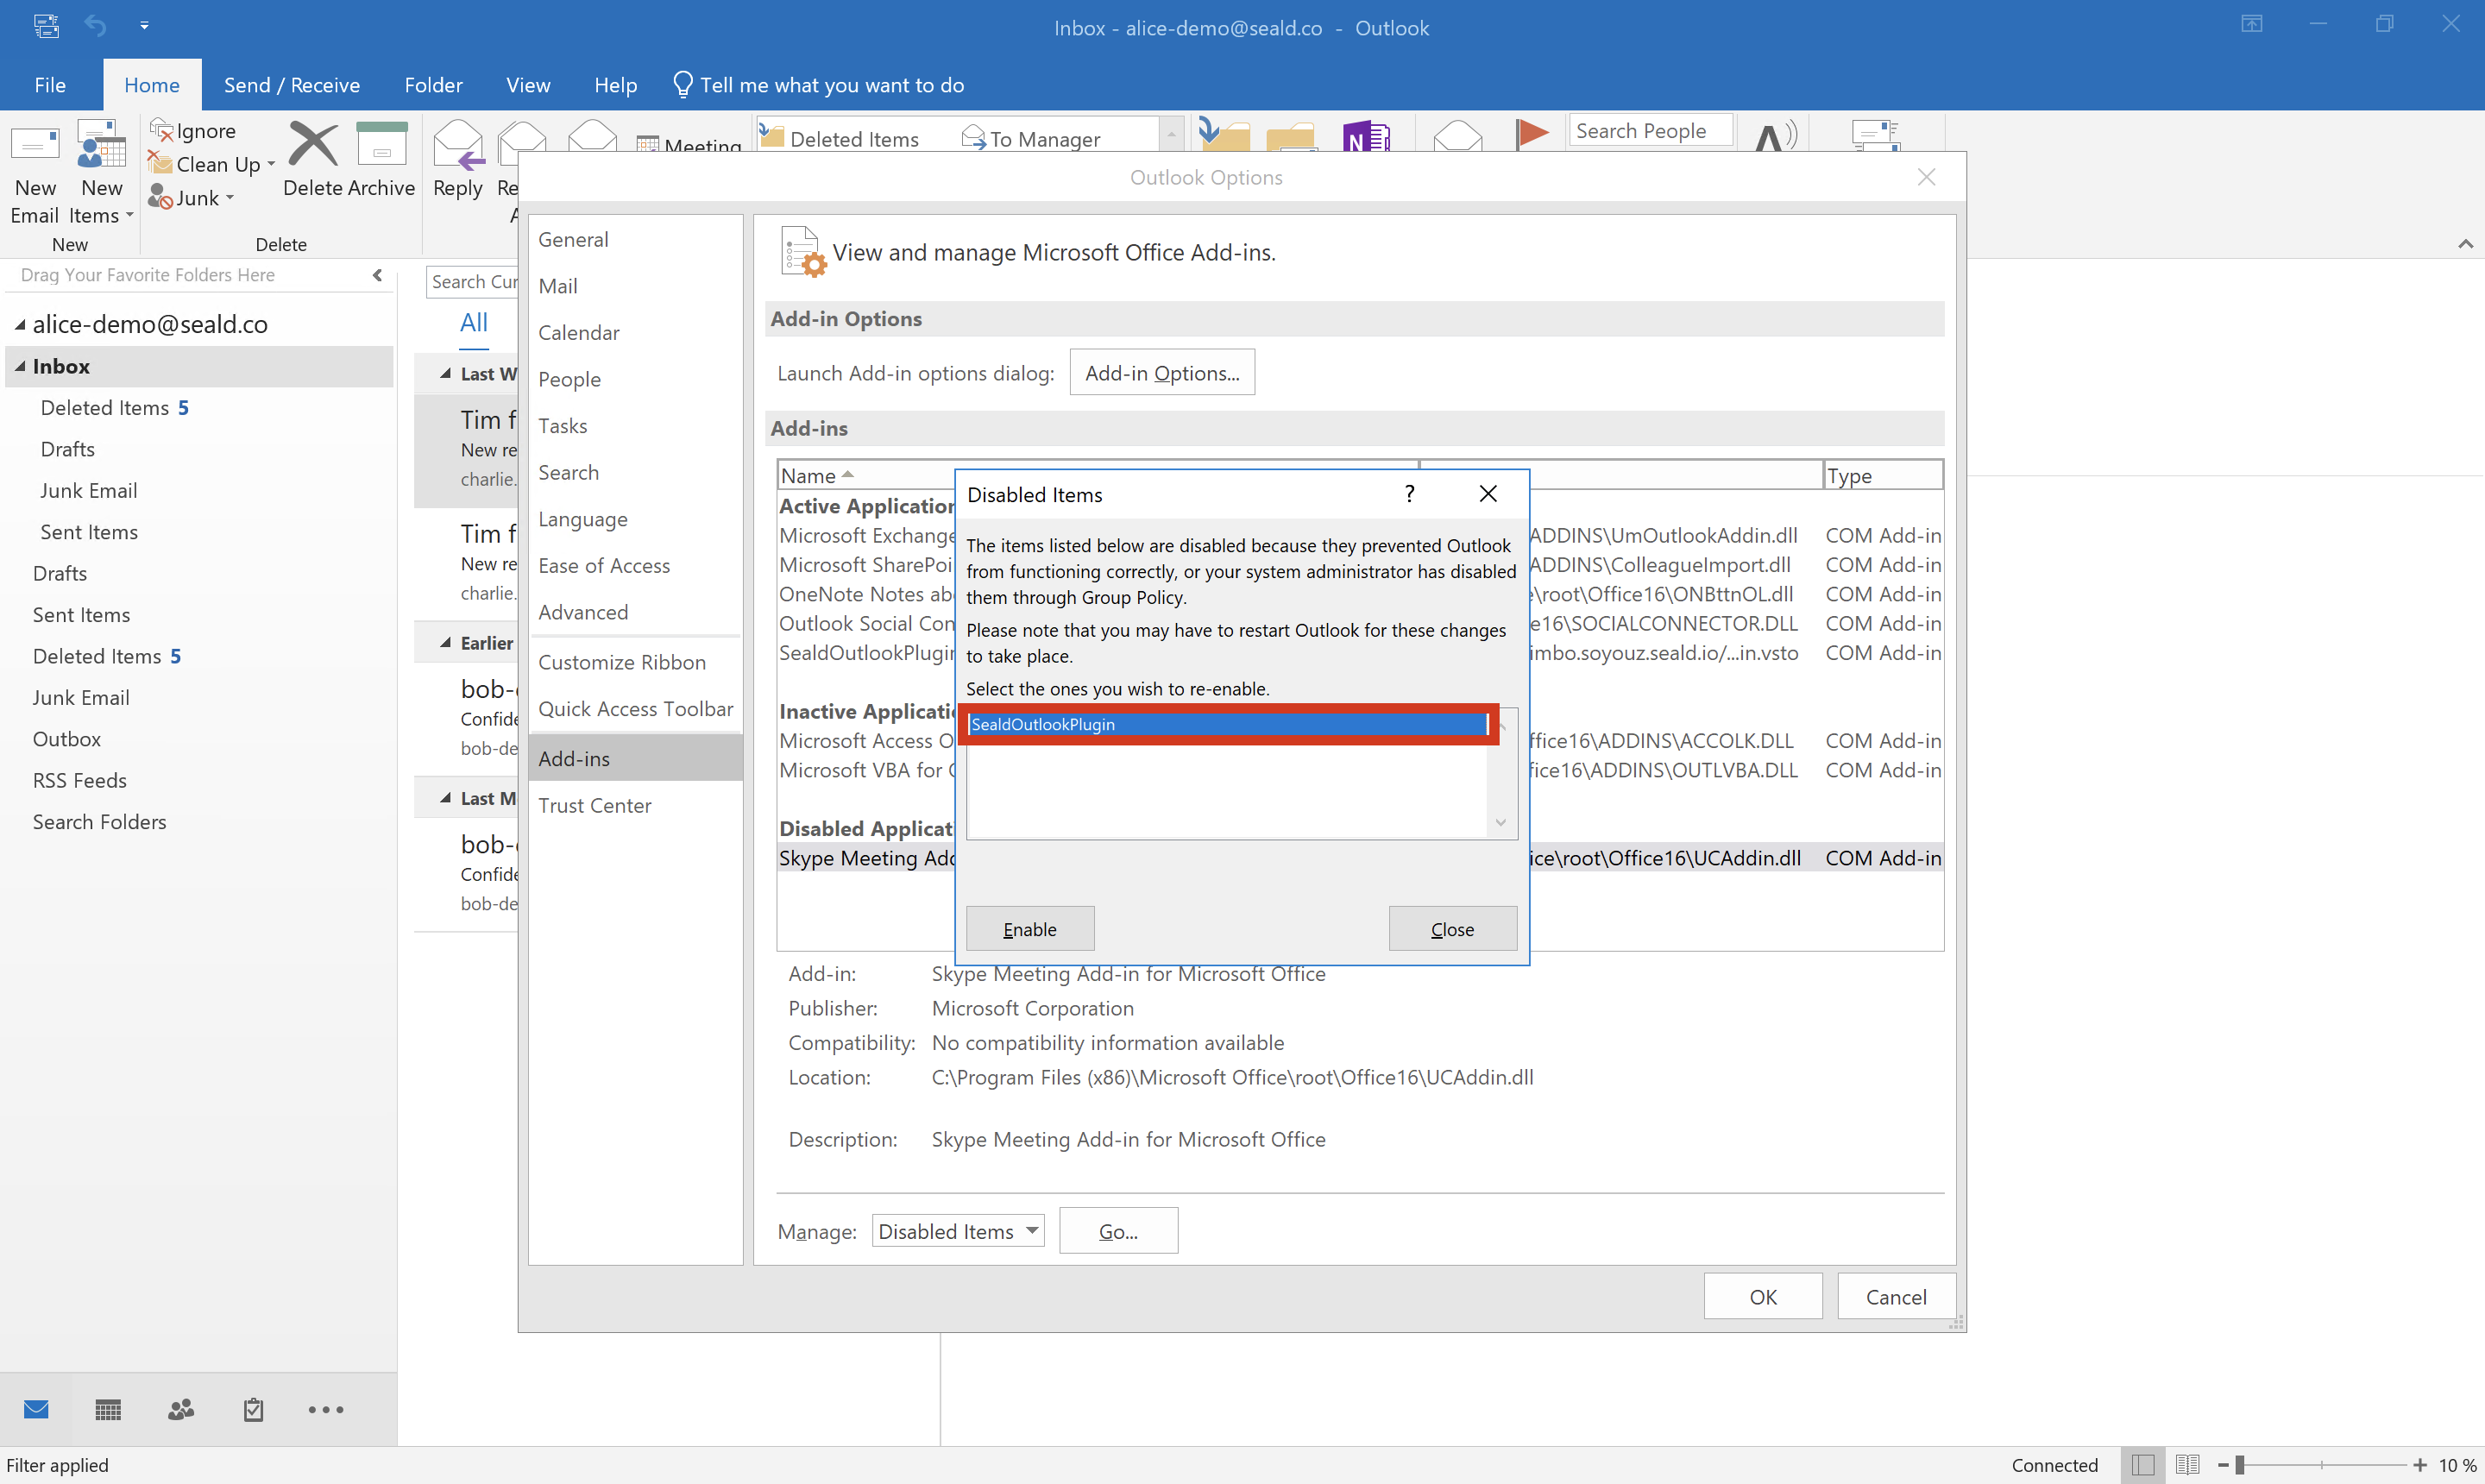2485x1484 pixels.
Task: Click the New Email icon
Action: [35, 145]
